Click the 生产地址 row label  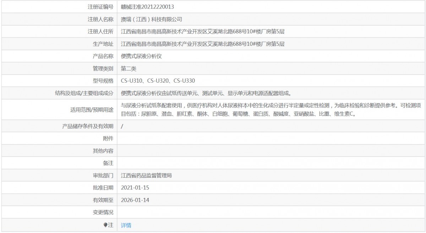tap(103, 44)
